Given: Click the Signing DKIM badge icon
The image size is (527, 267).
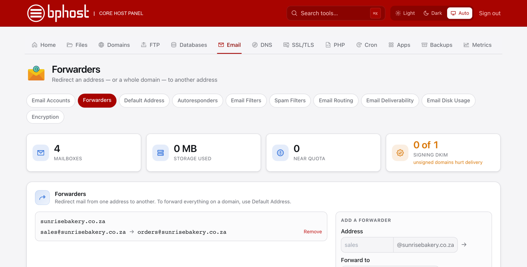Looking at the screenshot, I should pyautogui.click(x=400, y=153).
